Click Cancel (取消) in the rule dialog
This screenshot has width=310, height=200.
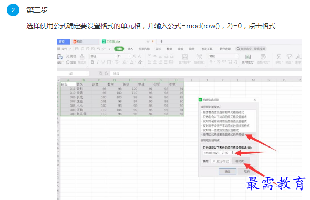(x=247, y=171)
